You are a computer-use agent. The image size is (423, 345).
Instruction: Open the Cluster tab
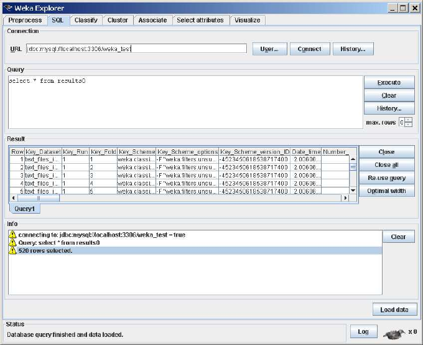coord(118,21)
